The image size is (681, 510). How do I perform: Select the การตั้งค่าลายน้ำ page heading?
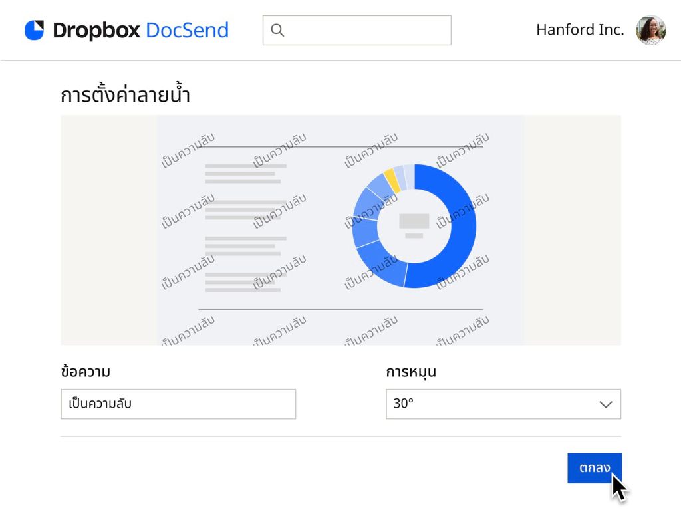125,94
